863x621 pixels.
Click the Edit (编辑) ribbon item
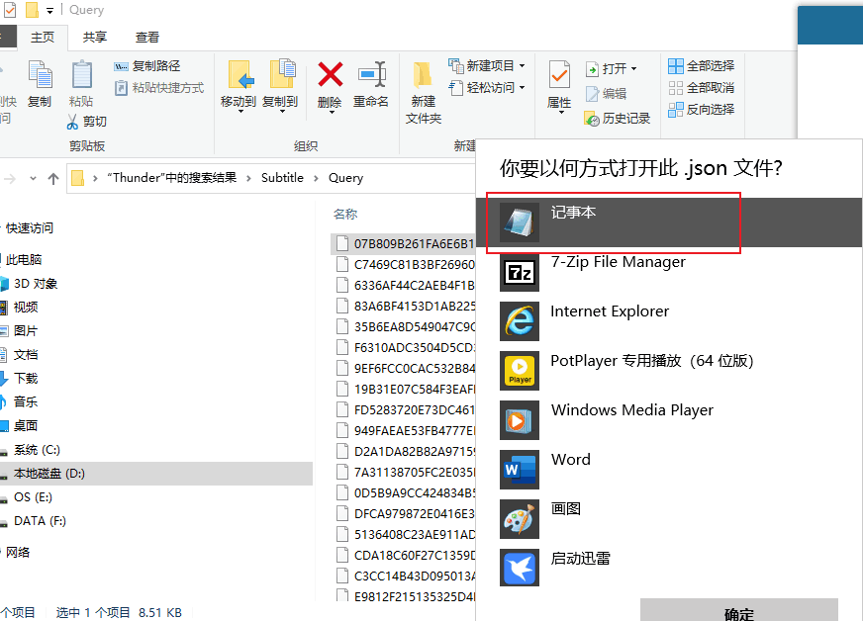point(606,94)
